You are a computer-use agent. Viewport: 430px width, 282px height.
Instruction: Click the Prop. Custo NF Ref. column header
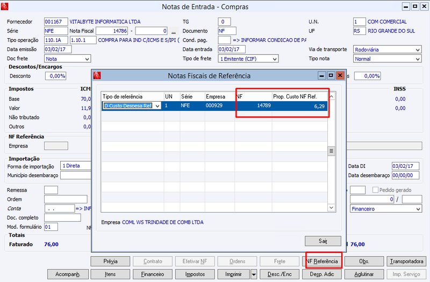tap(300, 97)
